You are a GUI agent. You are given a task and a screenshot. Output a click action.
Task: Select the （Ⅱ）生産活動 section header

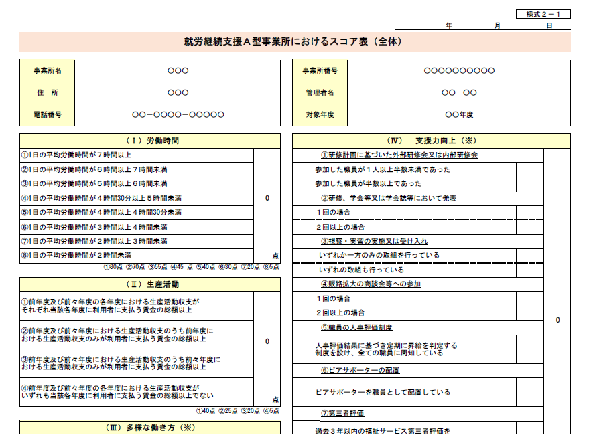click(x=150, y=284)
